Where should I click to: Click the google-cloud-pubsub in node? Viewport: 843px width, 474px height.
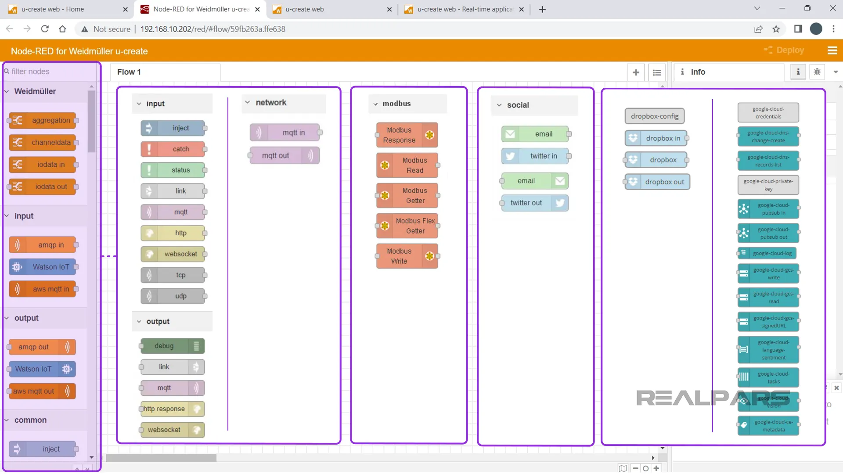pos(768,209)
